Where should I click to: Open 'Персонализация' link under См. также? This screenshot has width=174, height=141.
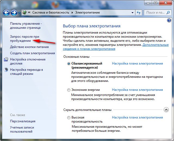(23, 121)
